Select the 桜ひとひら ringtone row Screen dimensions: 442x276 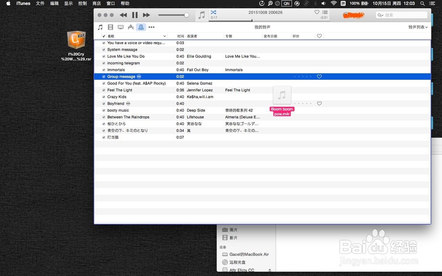[x=262, y=124]
